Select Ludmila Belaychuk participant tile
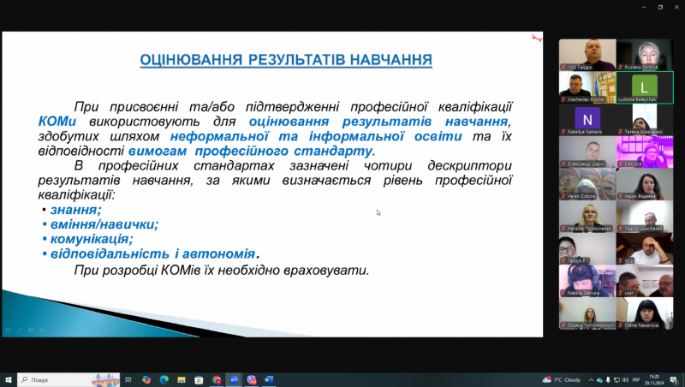This screenshot has height=387, width=685. (x=644, y=87)
